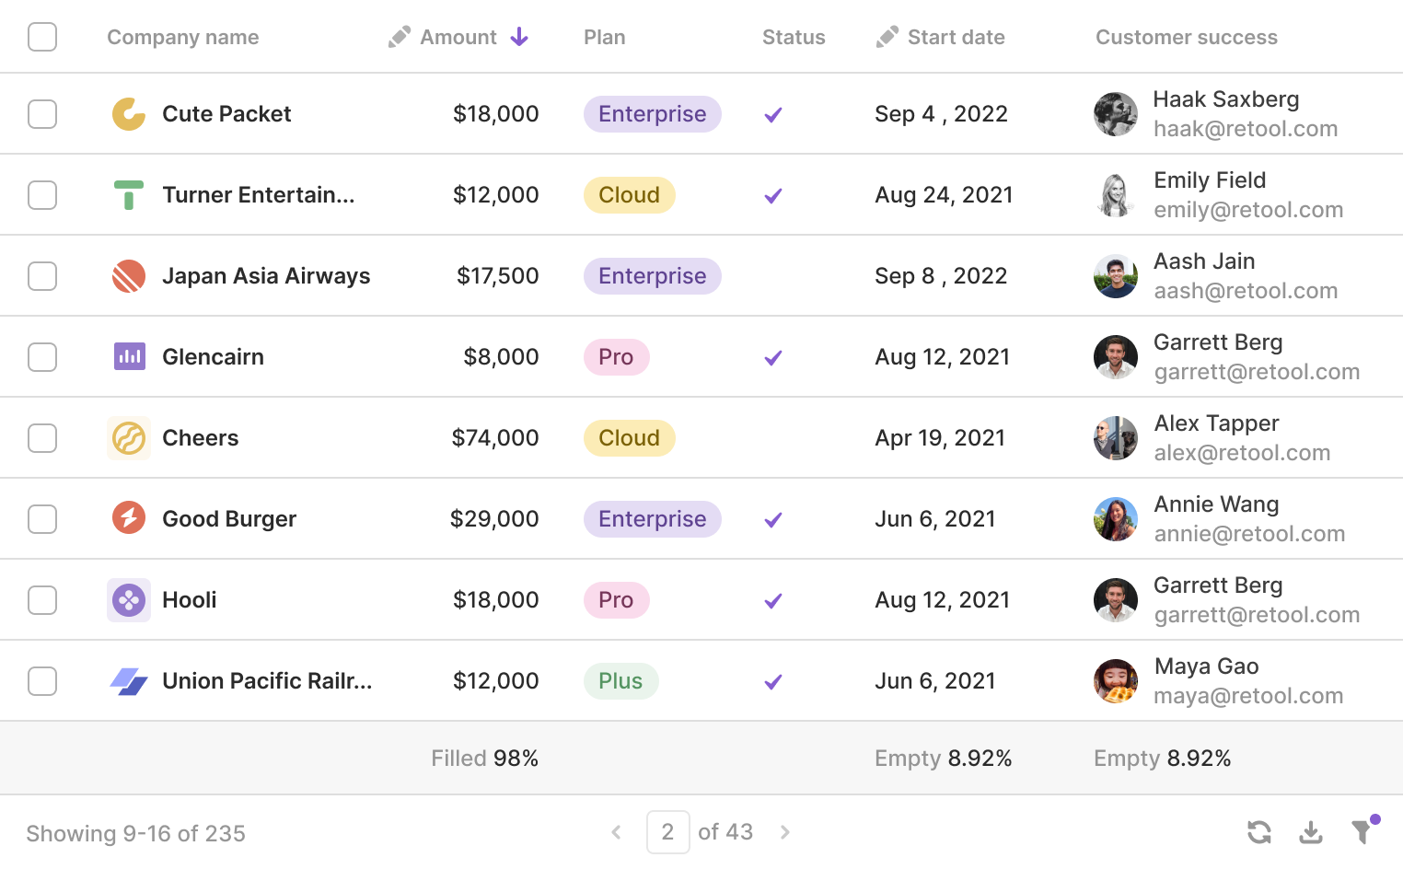Select the Cute Packet row checkbox
This screenshot has width=1403, height=869.
42,114
